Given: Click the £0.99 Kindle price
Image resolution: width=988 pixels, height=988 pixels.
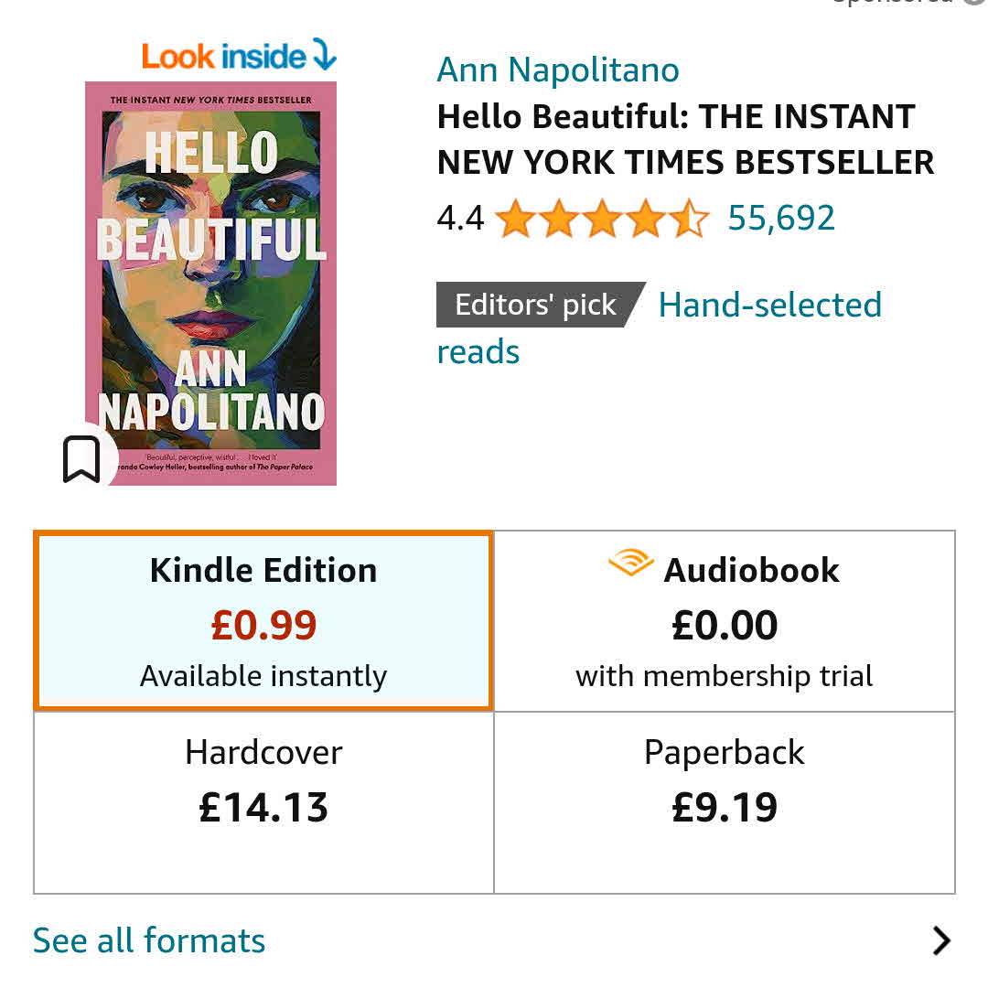Looking at the screenshot, I should 263,626.
